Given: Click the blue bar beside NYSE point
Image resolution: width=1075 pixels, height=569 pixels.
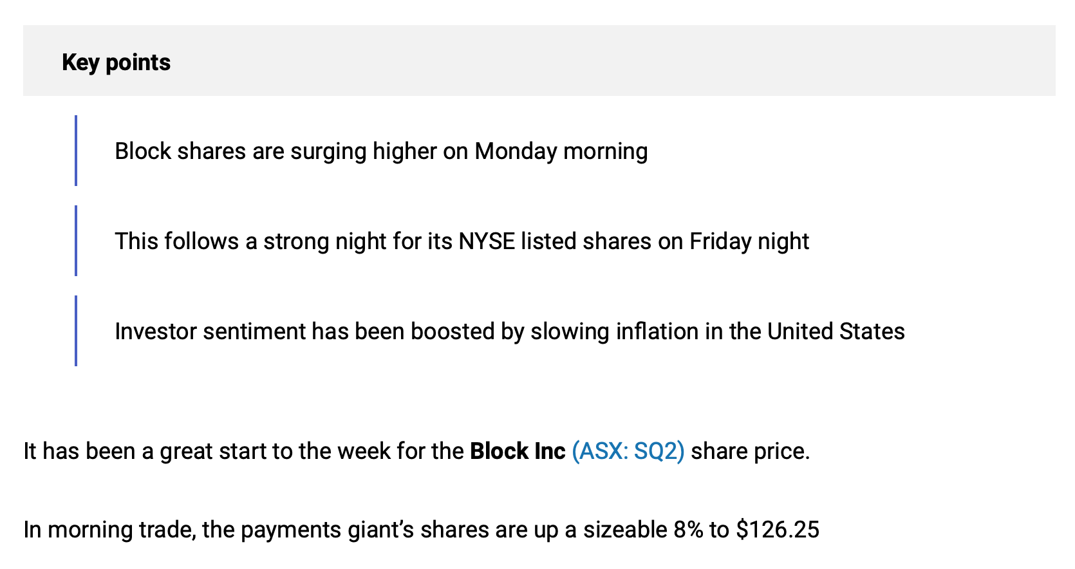Looking at the screenshot, I should tap(76, 241).
